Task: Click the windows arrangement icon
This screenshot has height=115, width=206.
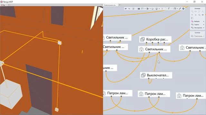Action: click(174, 9)
